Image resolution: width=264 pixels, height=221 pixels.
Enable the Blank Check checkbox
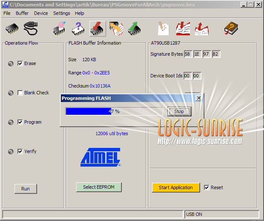20,93
